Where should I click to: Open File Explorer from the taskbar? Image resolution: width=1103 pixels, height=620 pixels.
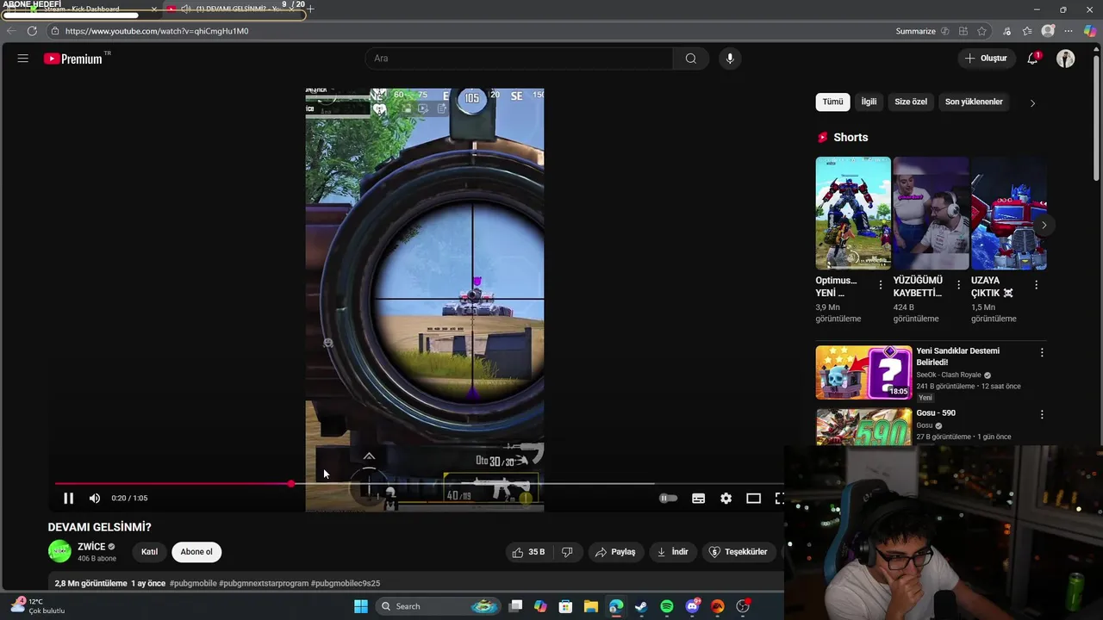pos(590,606)
